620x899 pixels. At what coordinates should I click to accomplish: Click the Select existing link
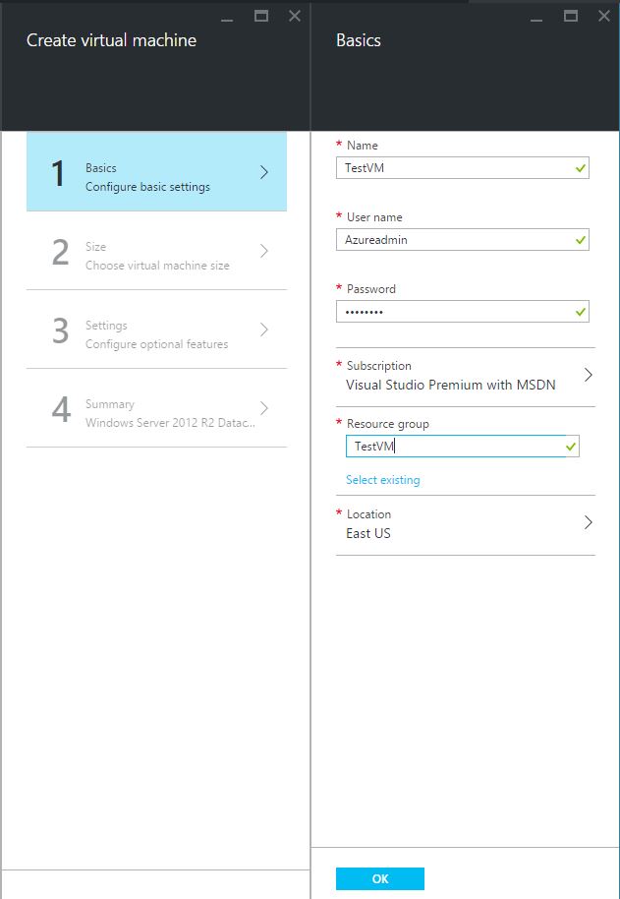tap(382, 480)
